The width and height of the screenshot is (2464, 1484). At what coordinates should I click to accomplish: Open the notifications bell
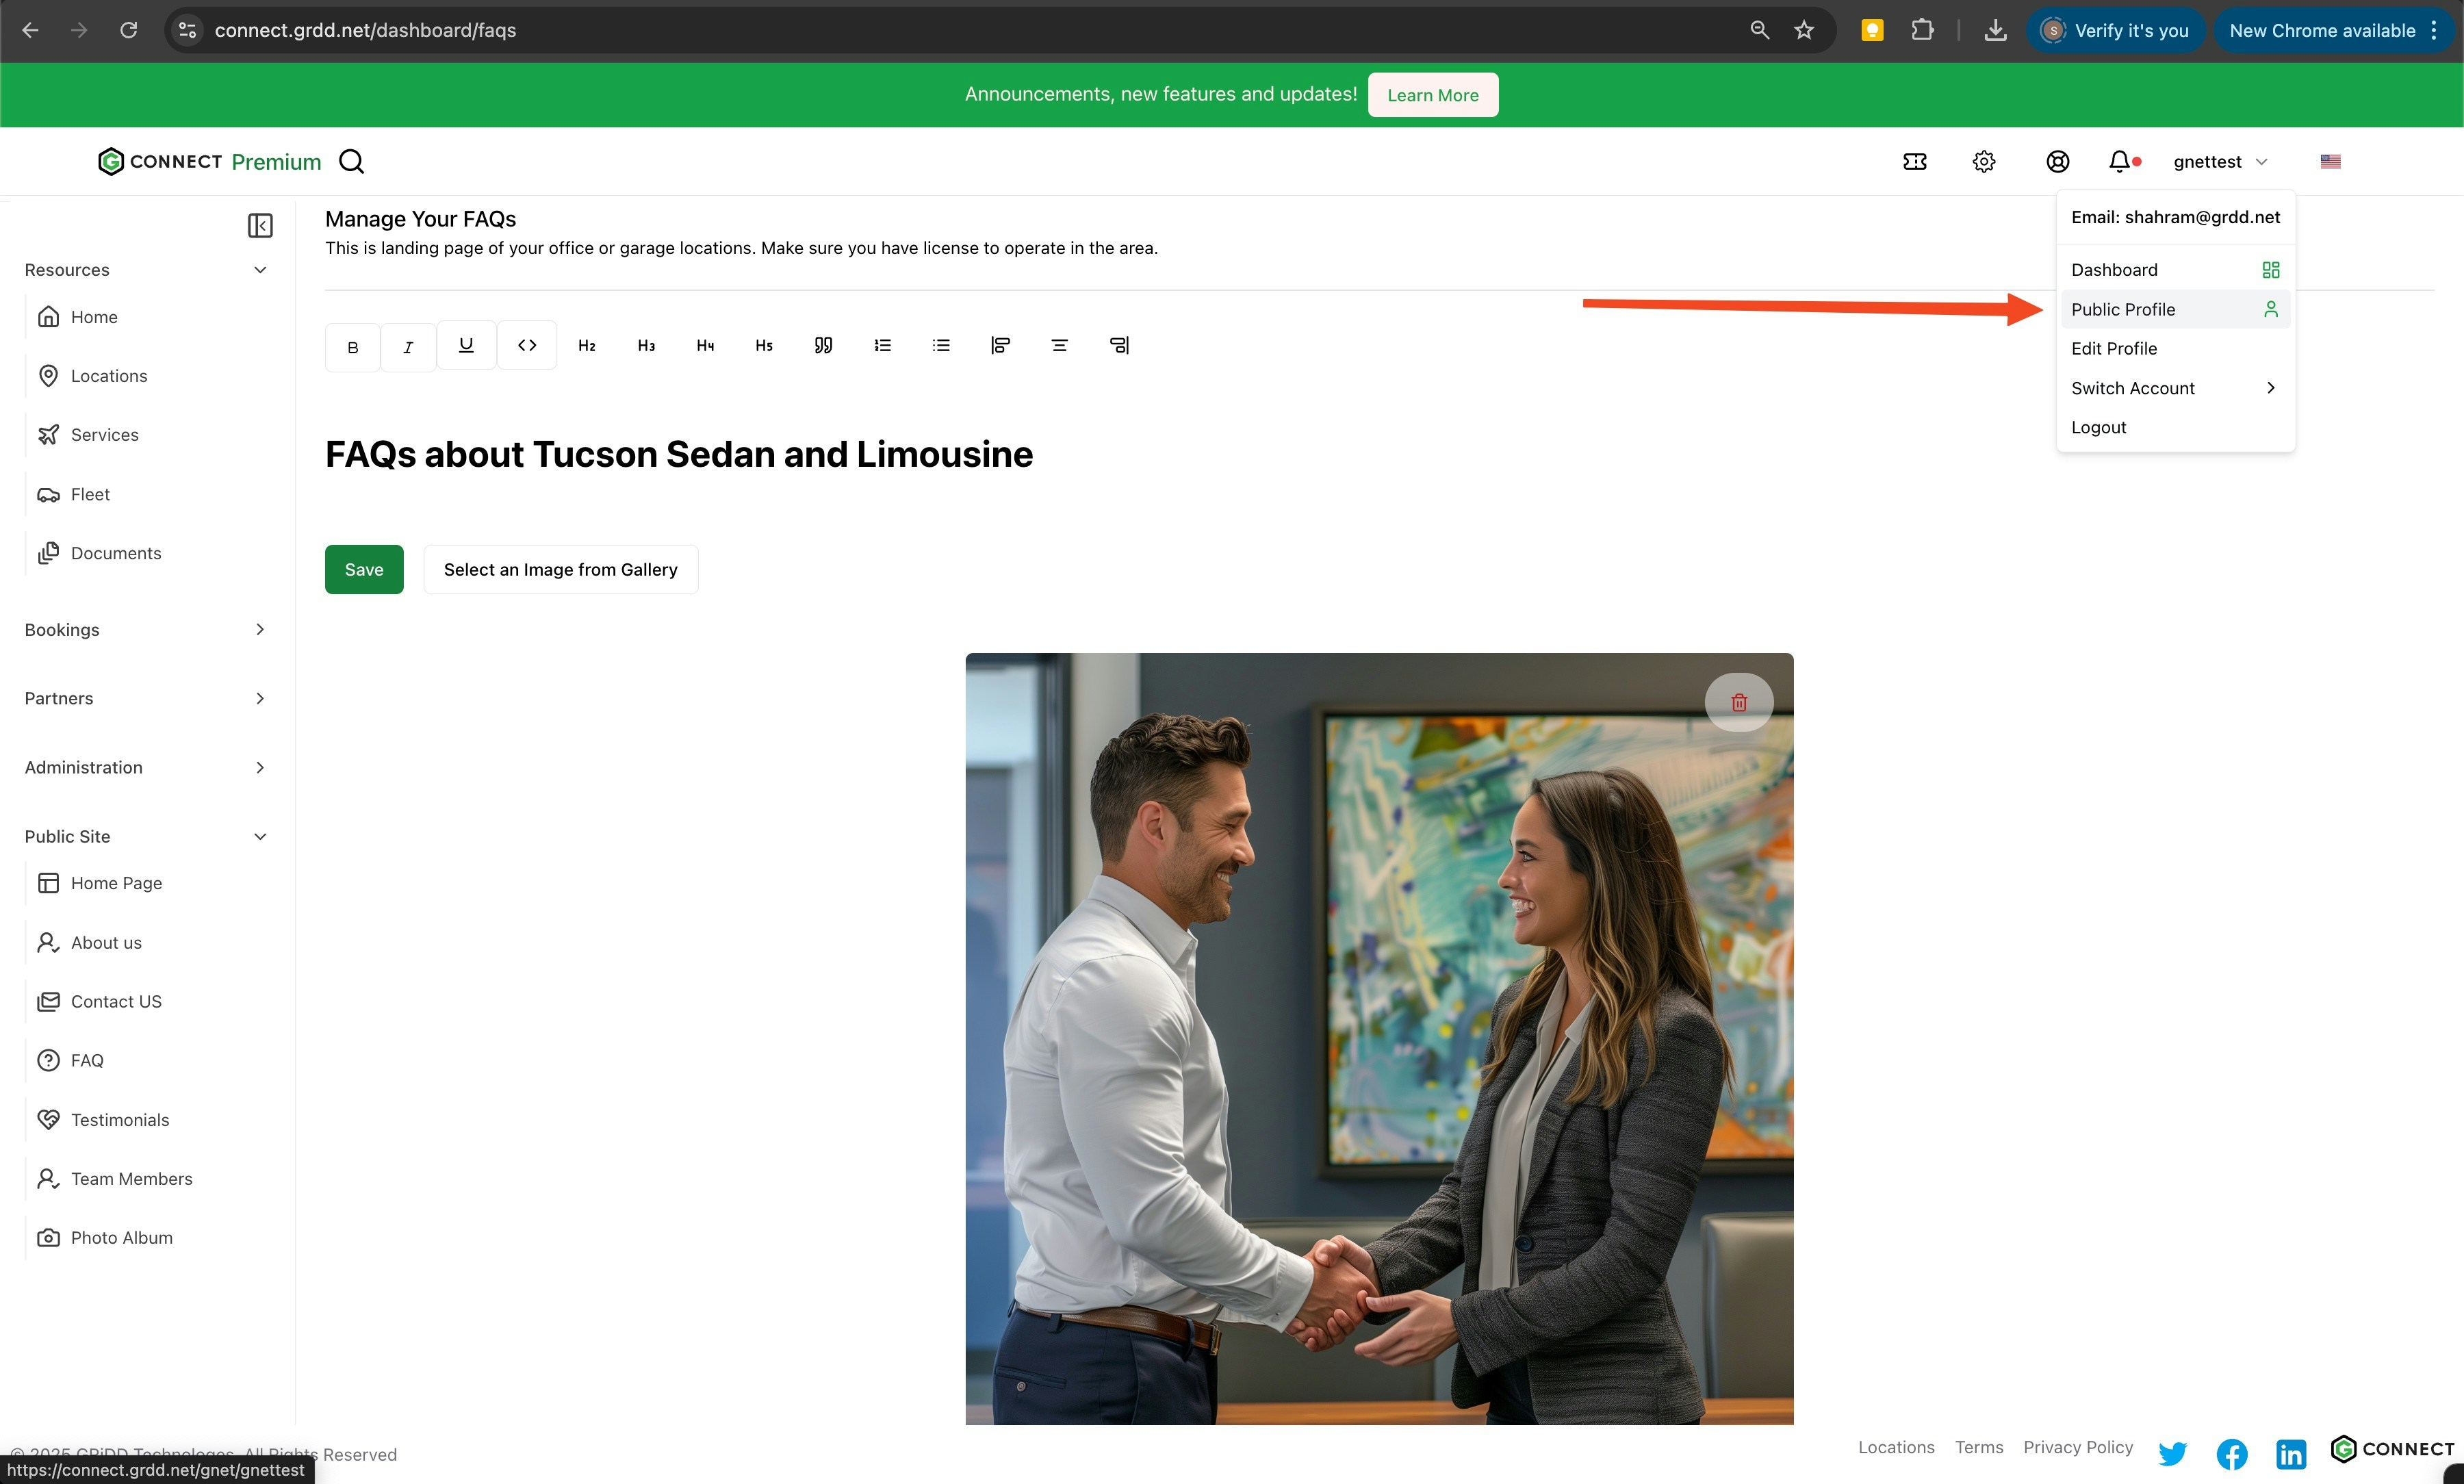(x=2118, y=161)
